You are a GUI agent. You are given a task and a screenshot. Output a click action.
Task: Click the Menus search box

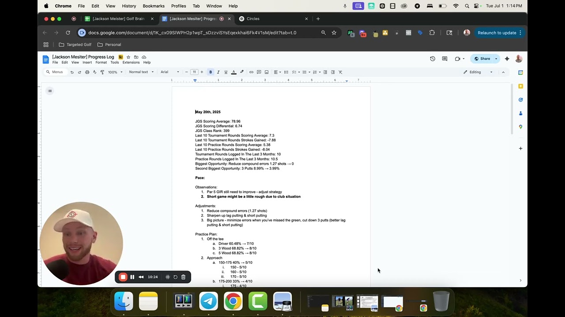[55, 72]
